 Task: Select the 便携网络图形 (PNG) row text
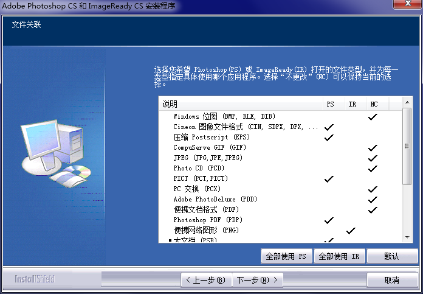point(207,230)
